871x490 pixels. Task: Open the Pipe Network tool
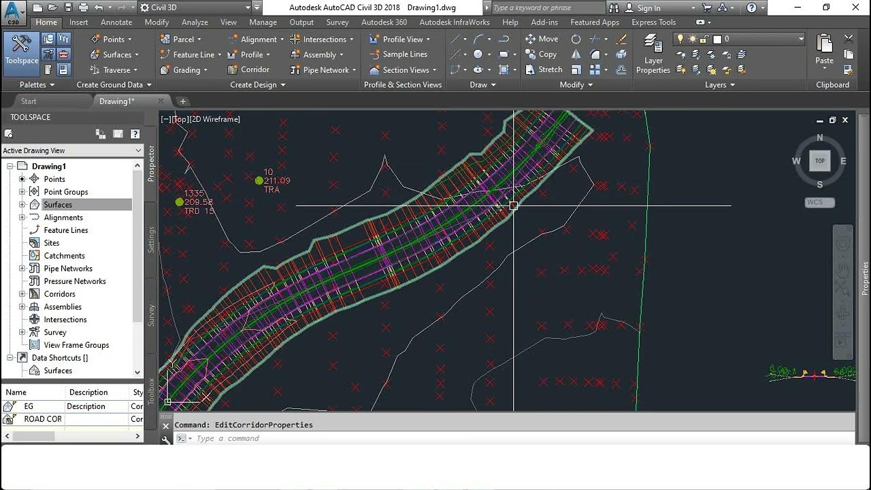323,69
